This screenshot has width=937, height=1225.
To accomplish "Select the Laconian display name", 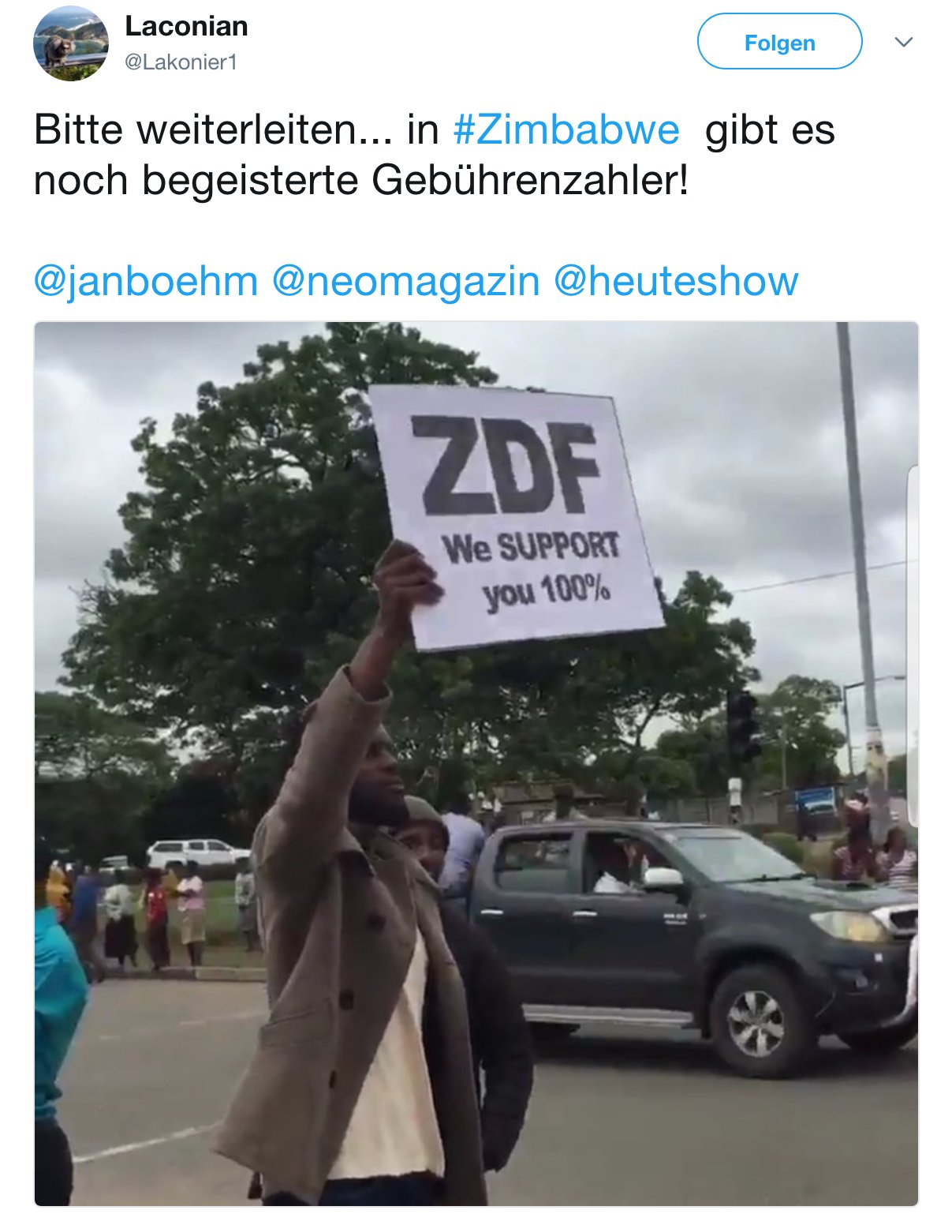I will [186, 26].
